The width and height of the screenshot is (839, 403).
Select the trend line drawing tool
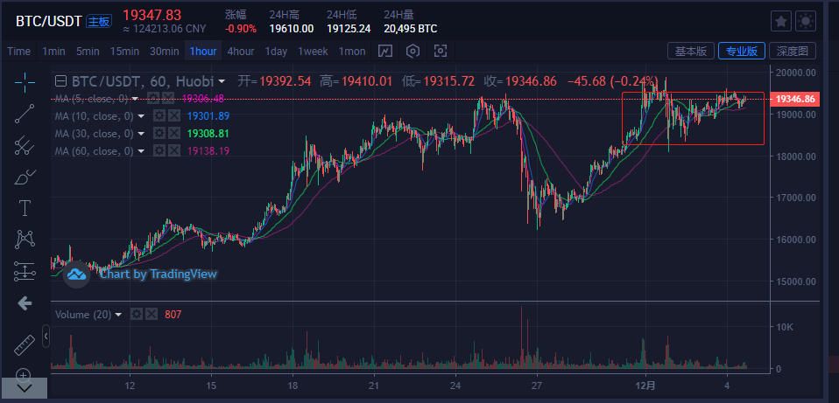pos(25,114)
